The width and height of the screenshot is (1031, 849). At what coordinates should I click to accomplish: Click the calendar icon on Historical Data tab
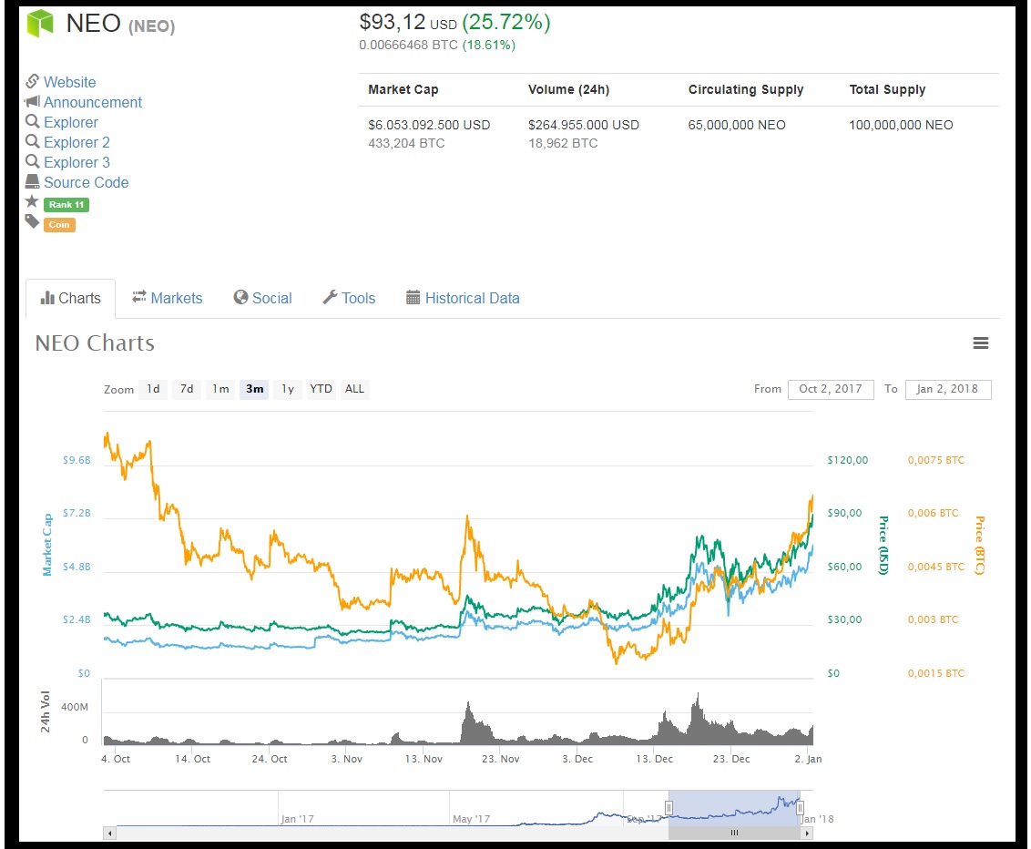[413, 297]
